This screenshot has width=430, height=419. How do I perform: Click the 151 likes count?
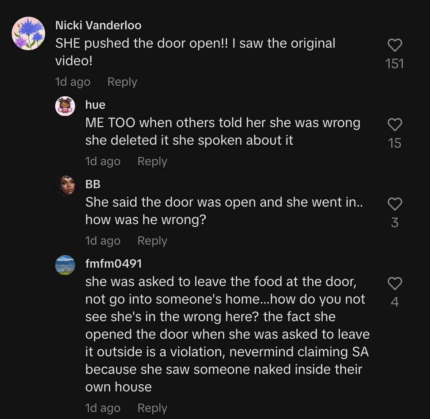395,64
